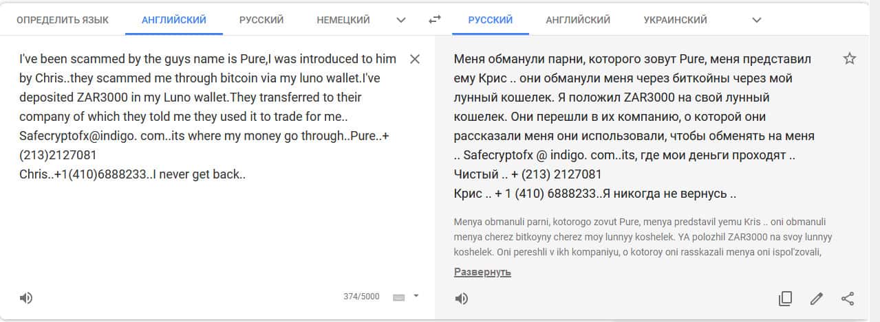Expand more source languages list

[x=401, y=20]
